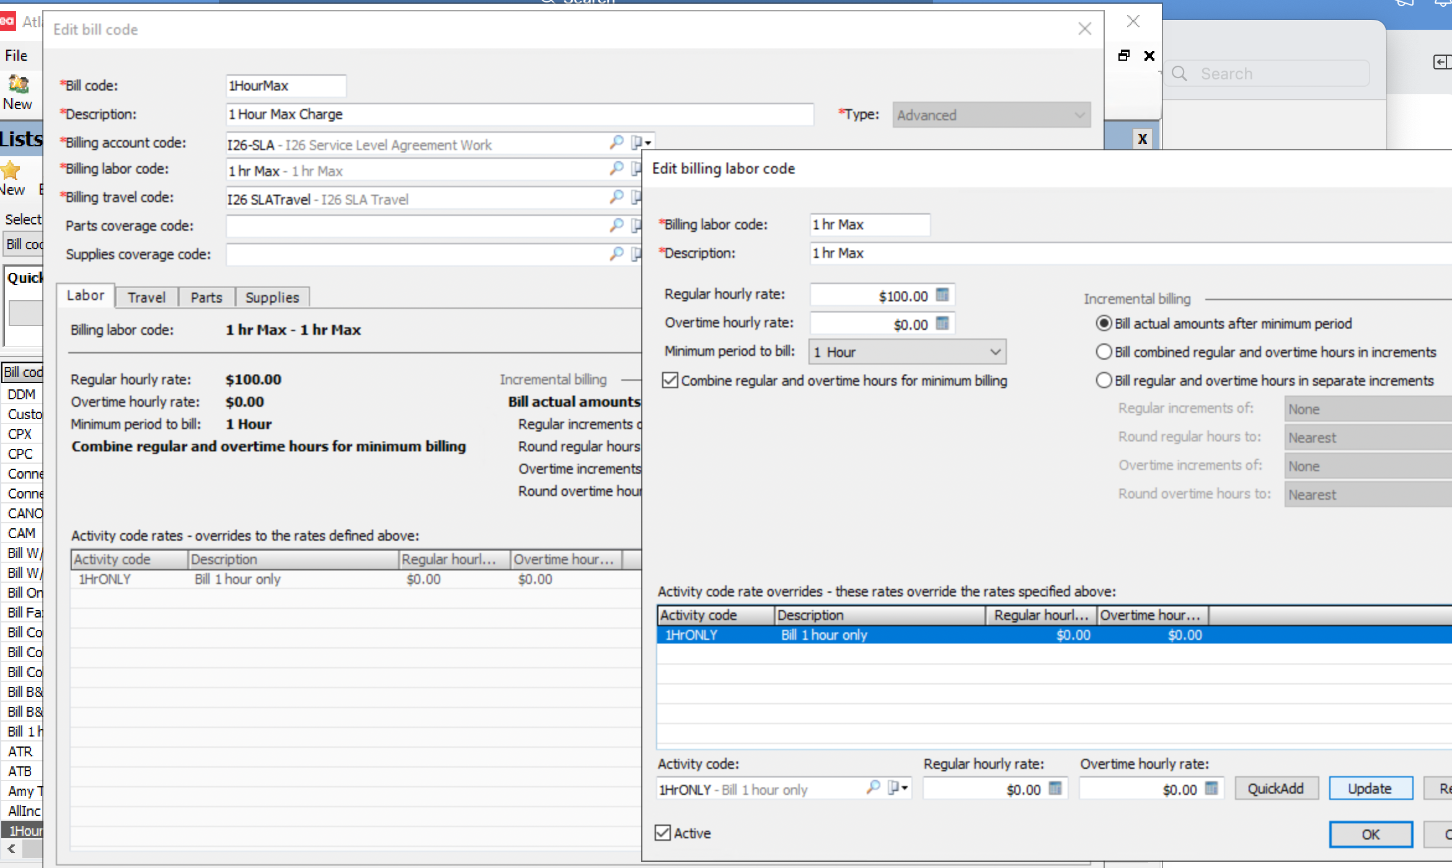Switch to the Labor tab
The image size is (1452, 868).
[86, 296]
